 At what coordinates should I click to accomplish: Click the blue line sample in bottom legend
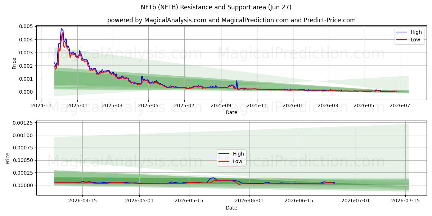point(224,154)
